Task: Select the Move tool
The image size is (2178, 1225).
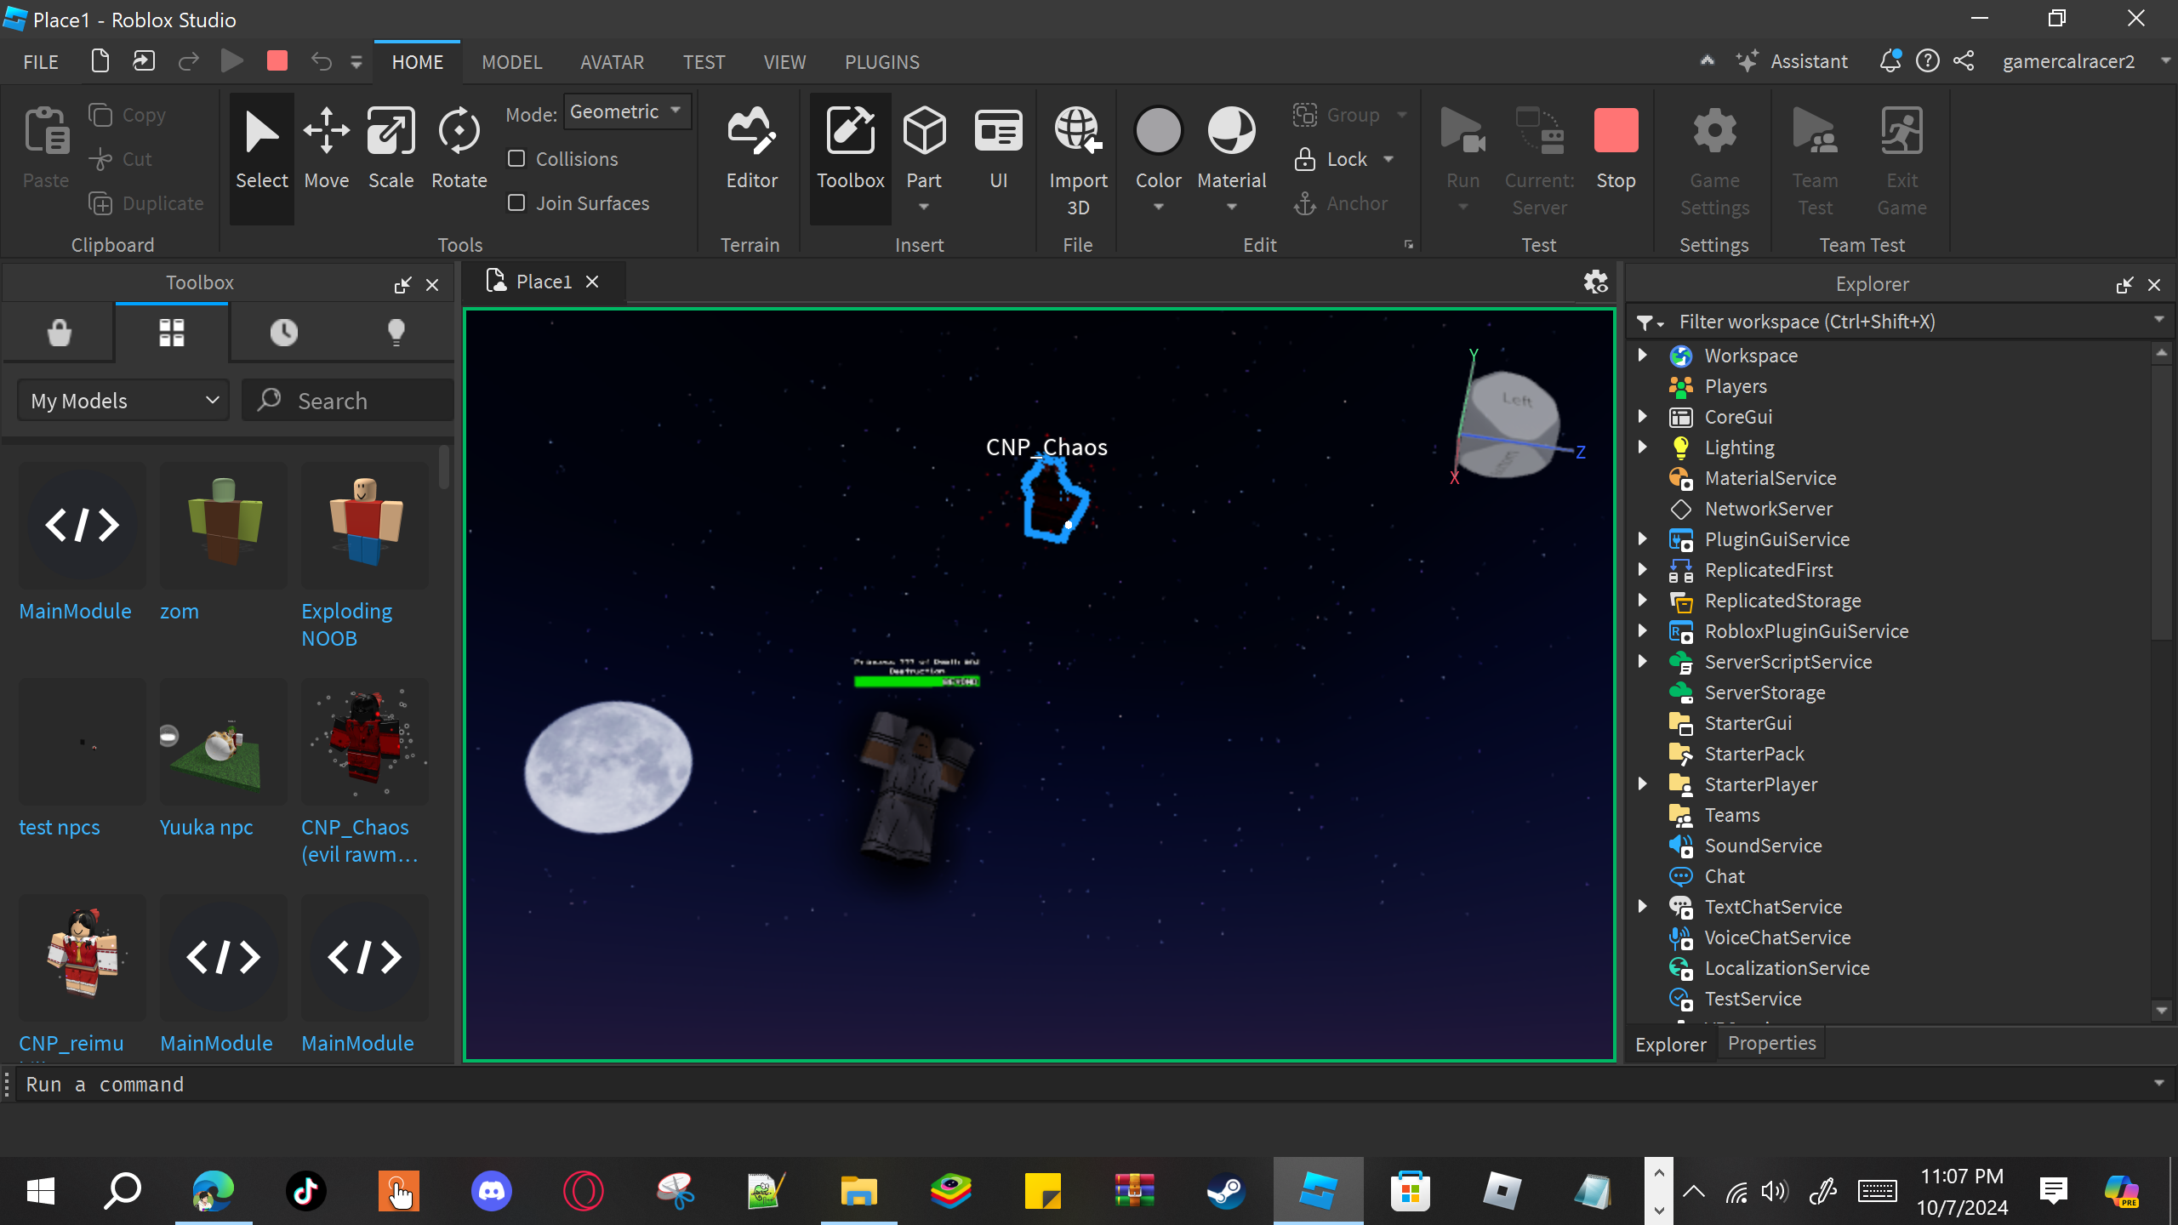Action: click(327, 147)
